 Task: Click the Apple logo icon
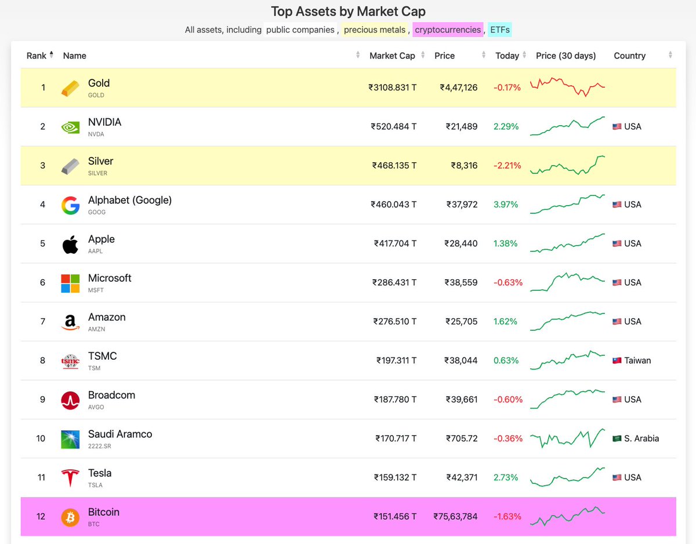click(70, 244)
